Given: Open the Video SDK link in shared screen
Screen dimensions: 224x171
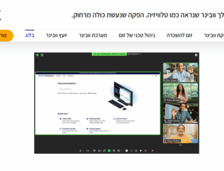Looking at the screenshot, I should click(x=67, y=119).
